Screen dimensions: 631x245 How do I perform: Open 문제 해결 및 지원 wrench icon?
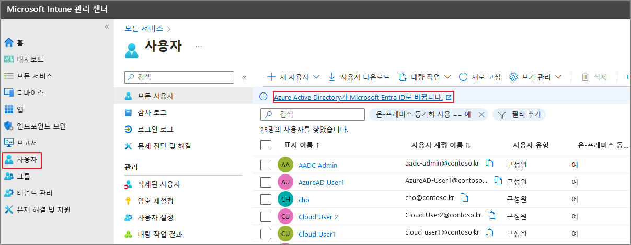[x=8, y=209]
